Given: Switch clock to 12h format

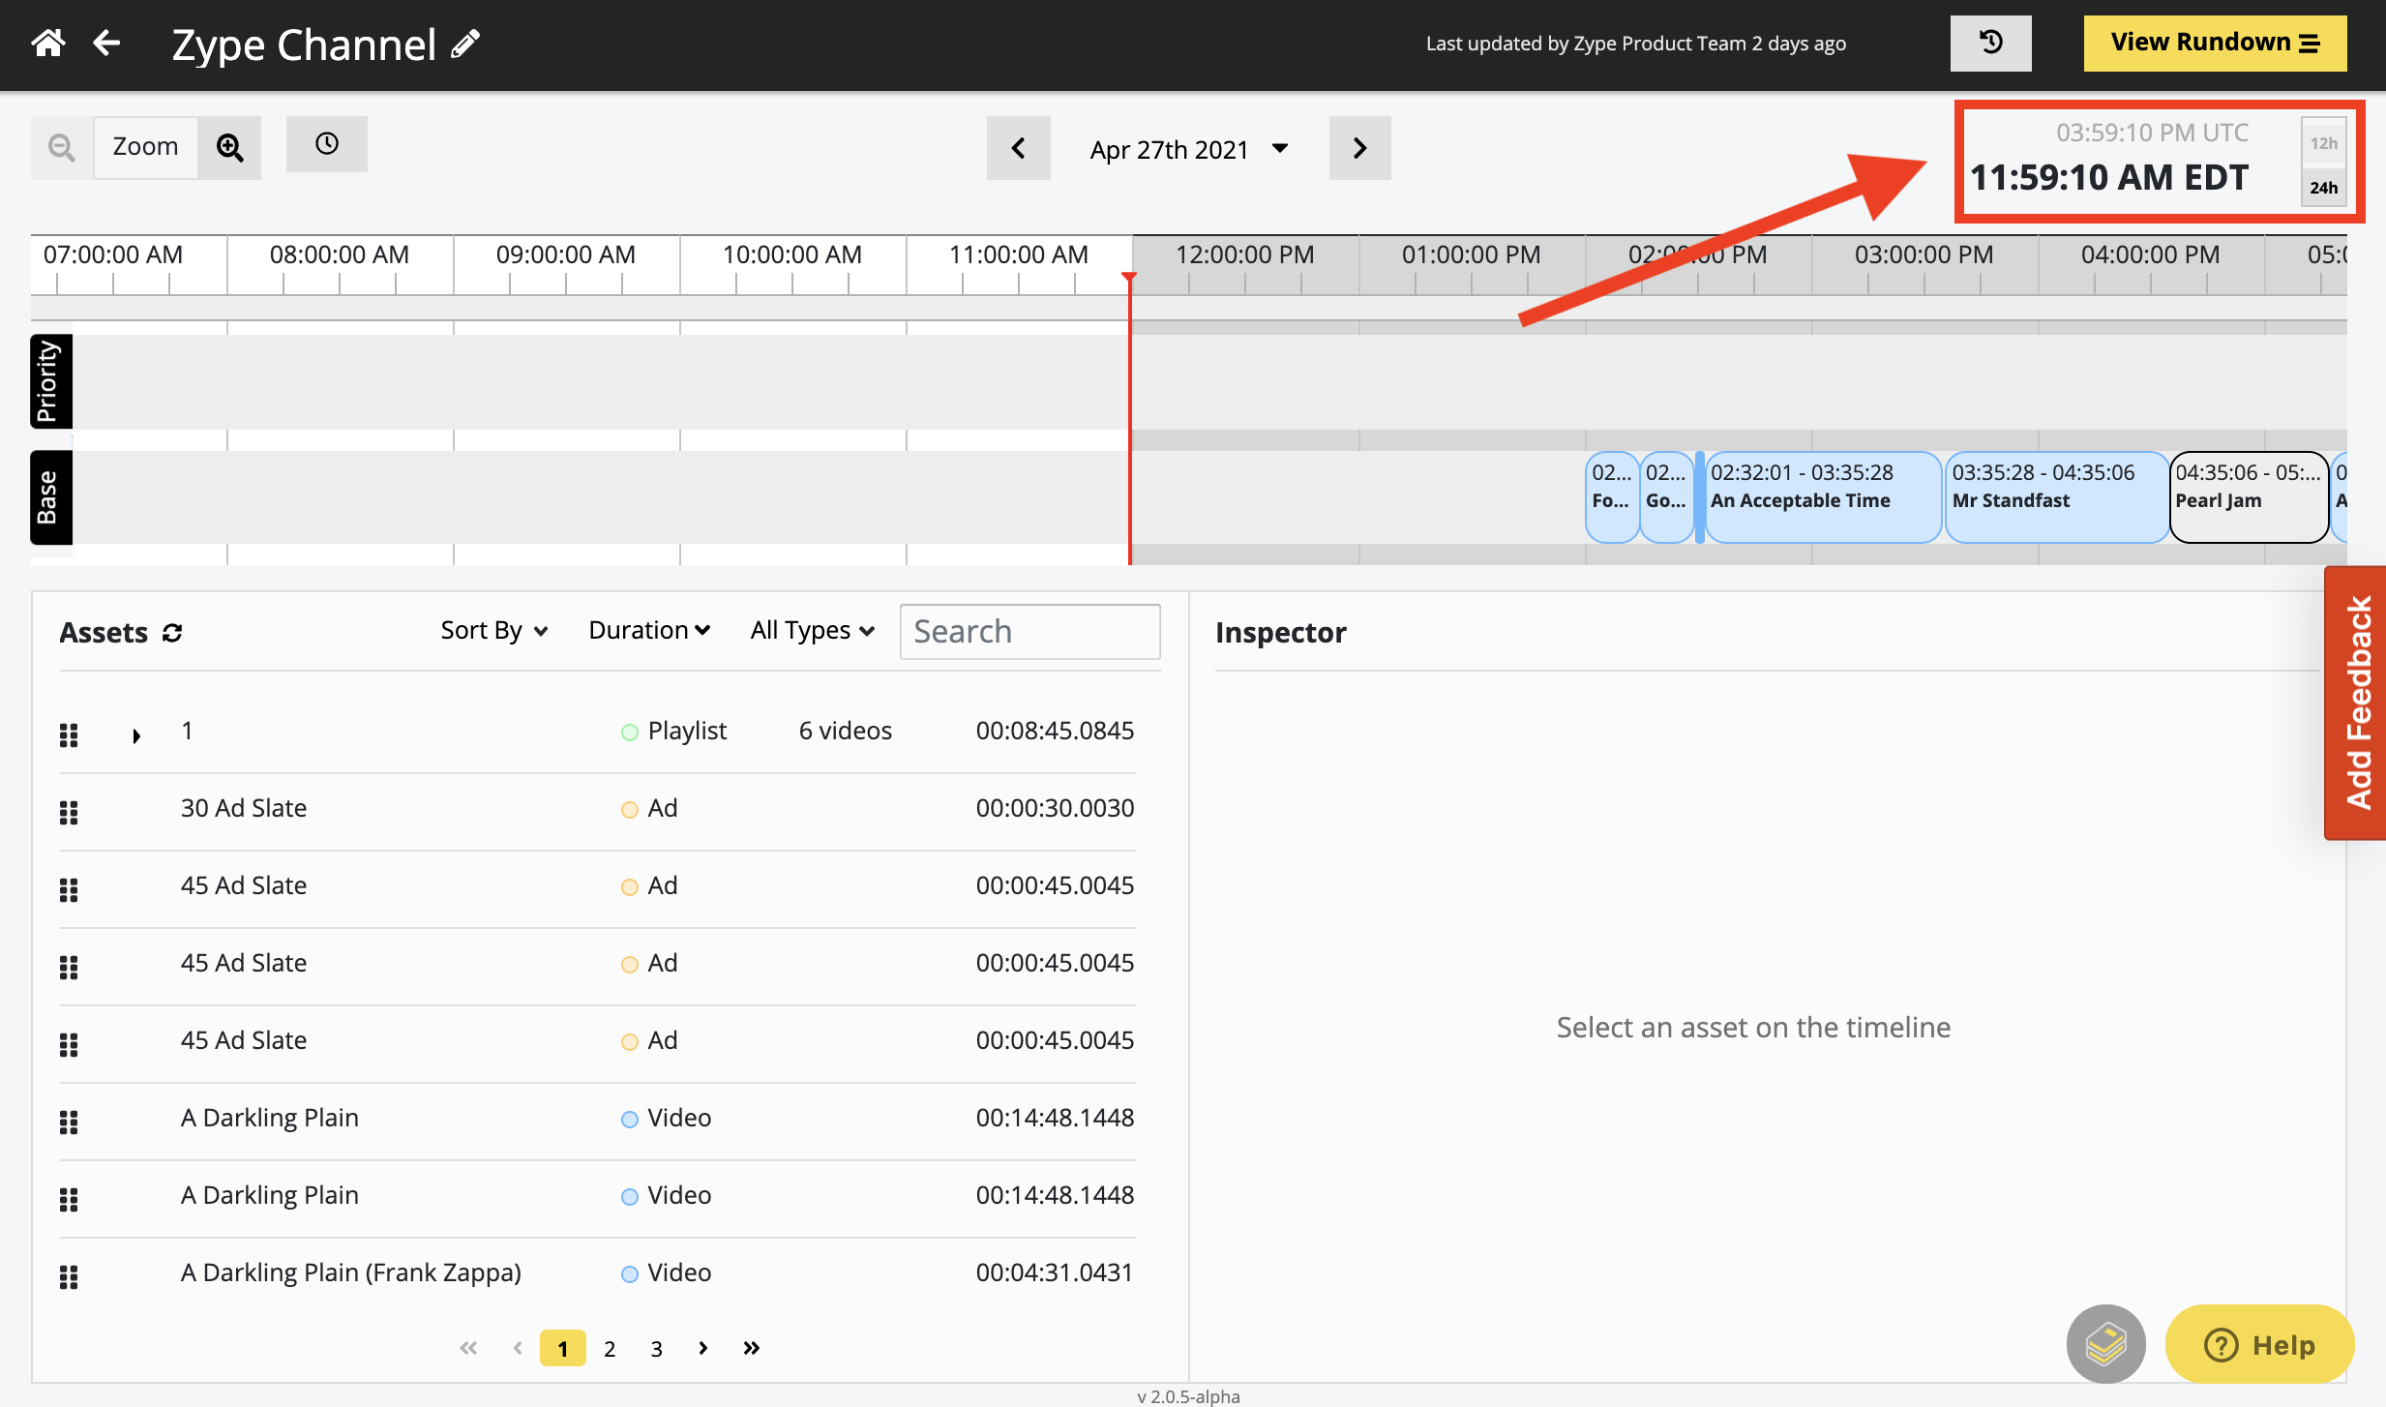Looking at the screenshot, I should coord(2323,143).
